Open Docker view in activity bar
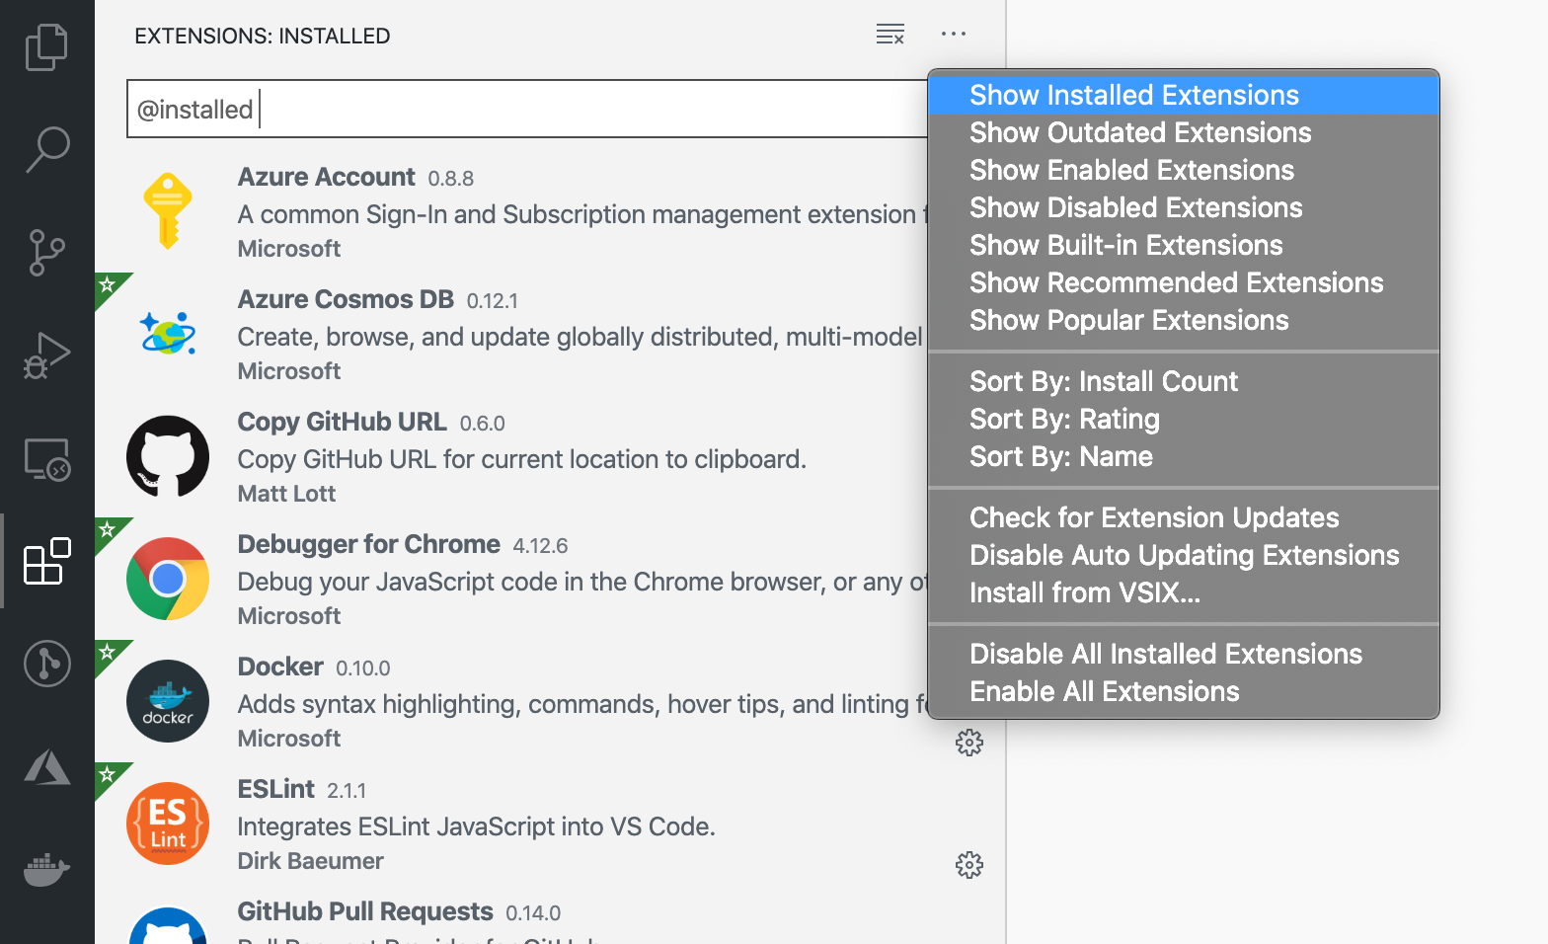 pyautogui.click(x=46, y=870)
